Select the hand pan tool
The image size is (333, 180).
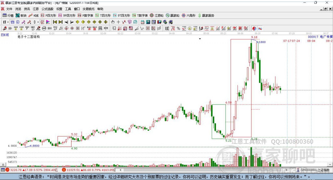(113, 22)
